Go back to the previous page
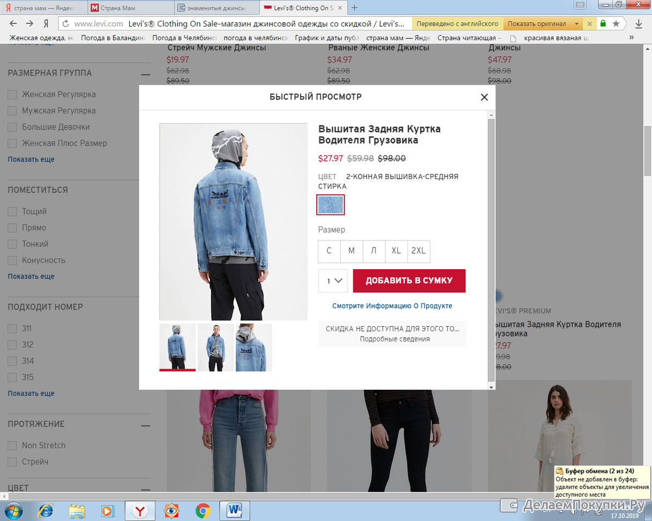 point(13,23)
